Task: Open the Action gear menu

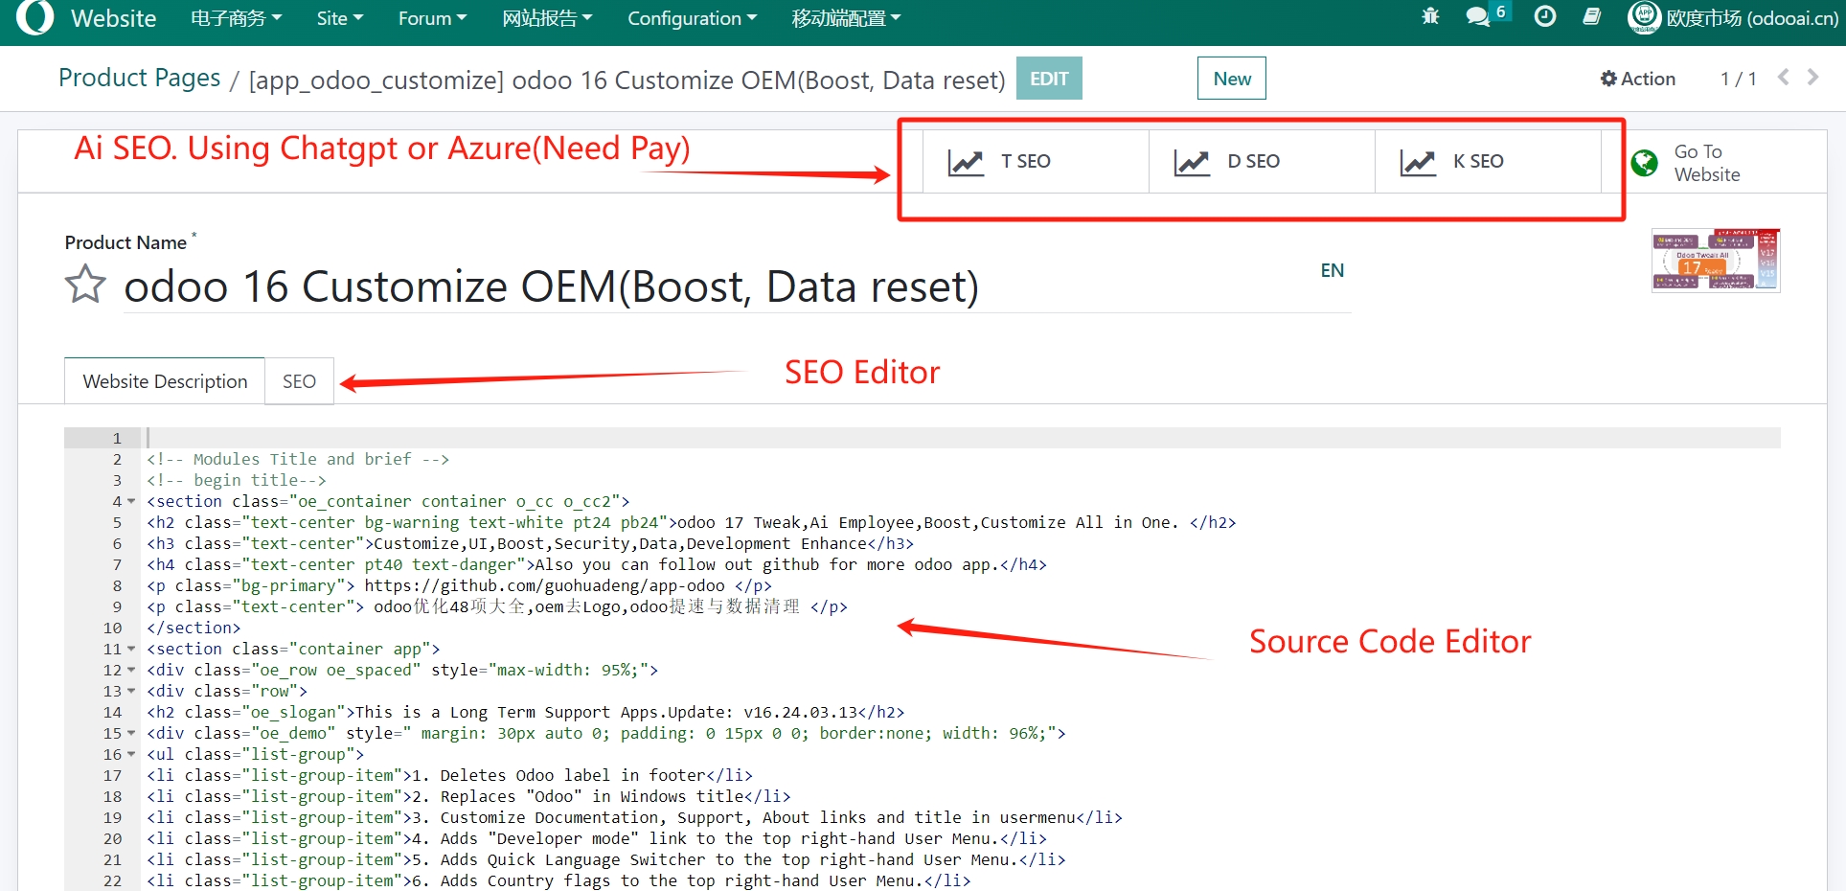Action: pos(1637,79)
